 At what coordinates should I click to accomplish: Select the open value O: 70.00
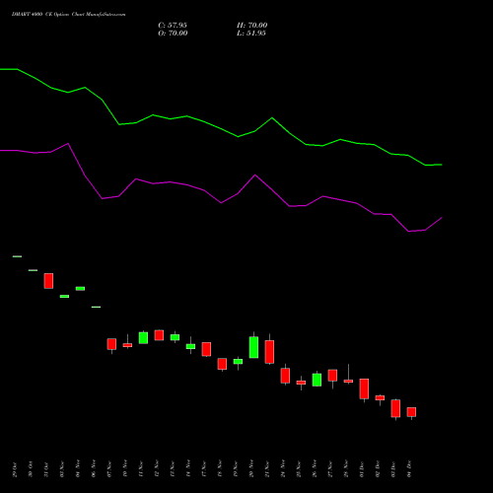pos(173,34)
